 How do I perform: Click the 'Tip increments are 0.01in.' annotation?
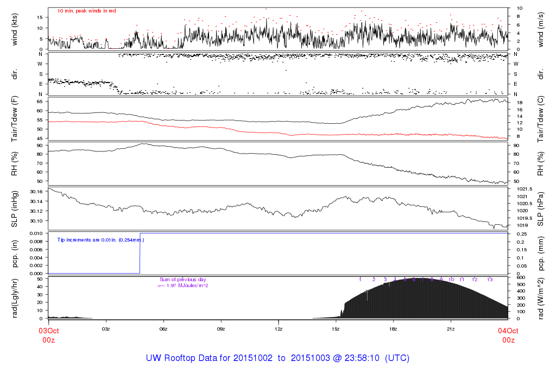tap(100, 239)
